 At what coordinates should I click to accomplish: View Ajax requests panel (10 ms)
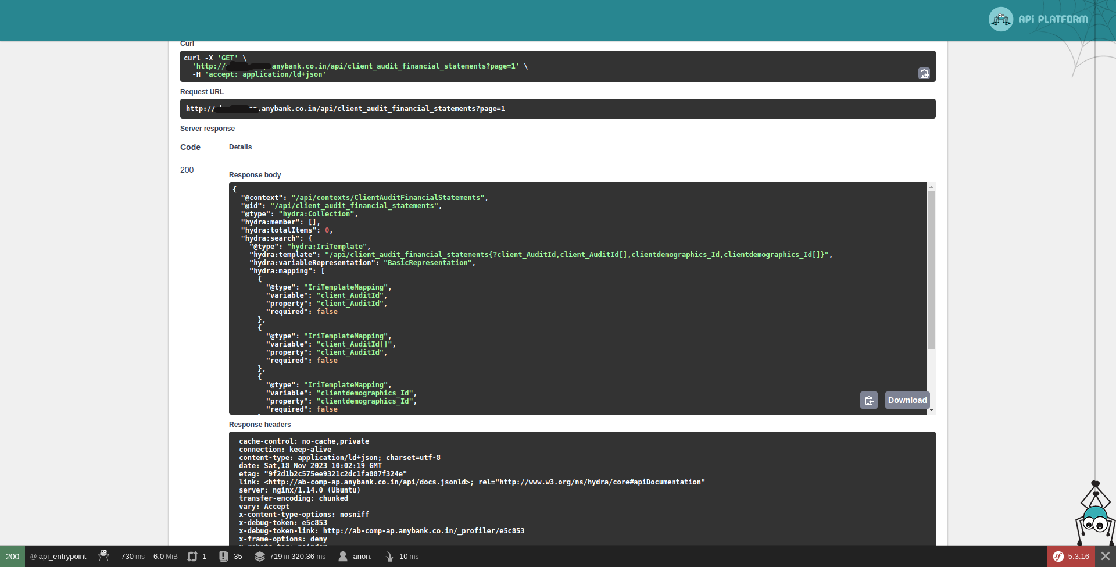coord(402,557)
